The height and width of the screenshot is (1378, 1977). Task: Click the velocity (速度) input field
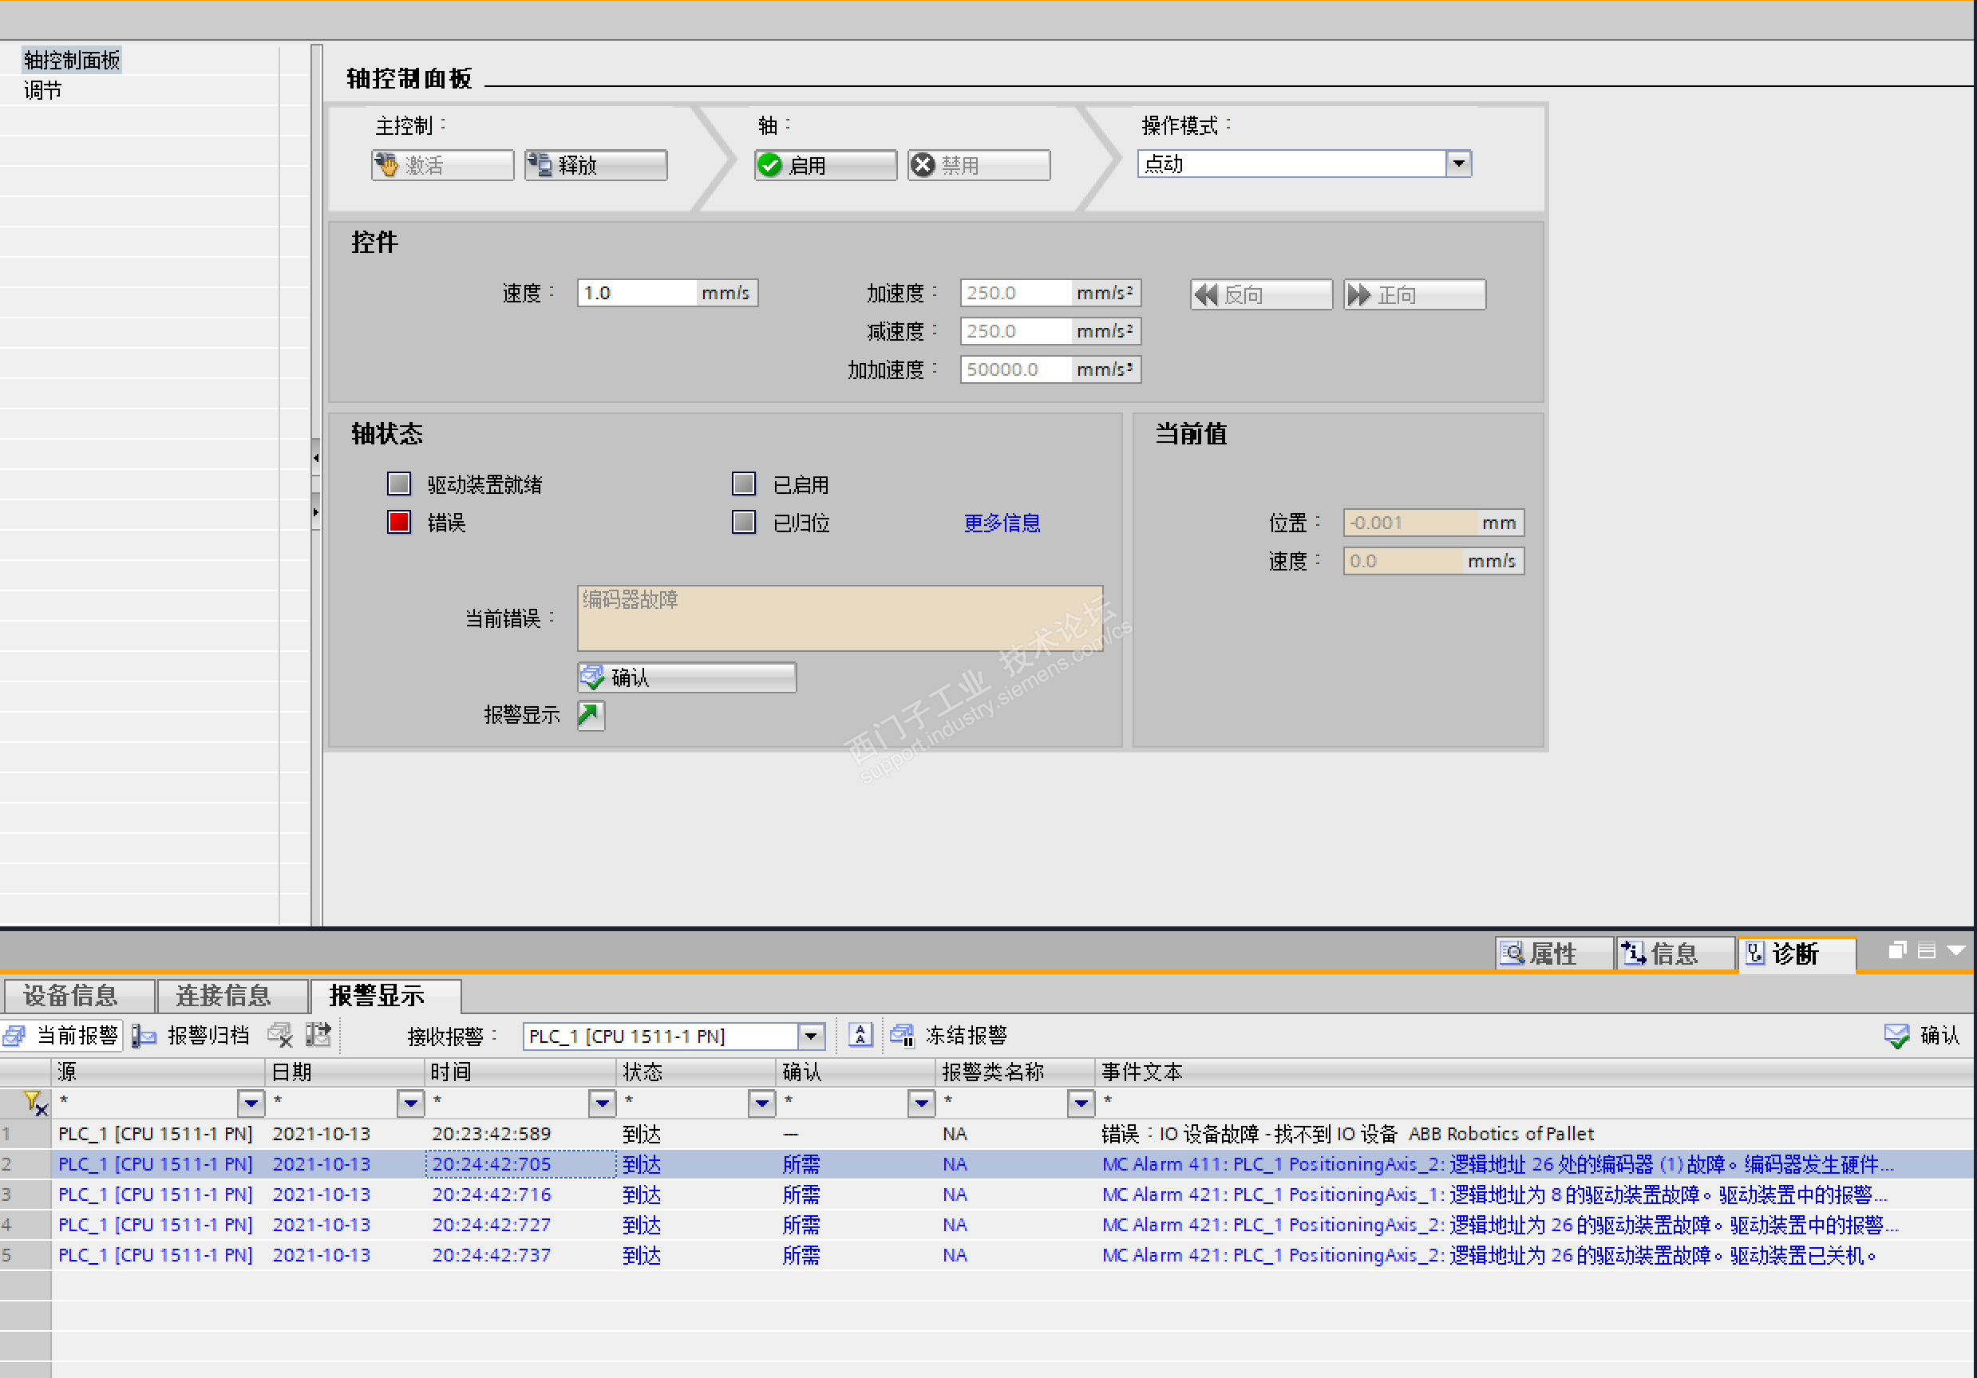[x=637, y=293]
